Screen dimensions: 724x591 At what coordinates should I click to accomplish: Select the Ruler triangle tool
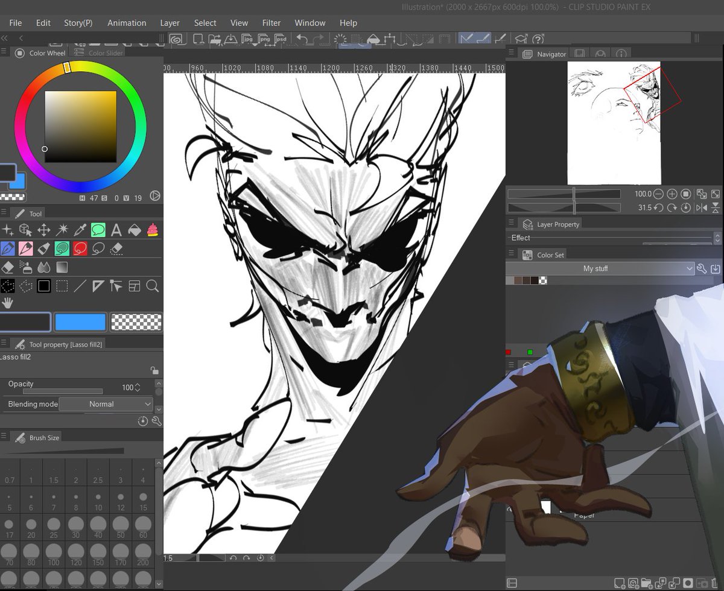[98, 286]
